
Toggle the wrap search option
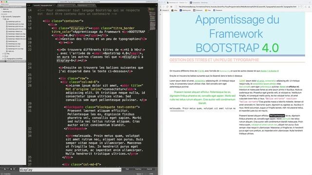11,169
